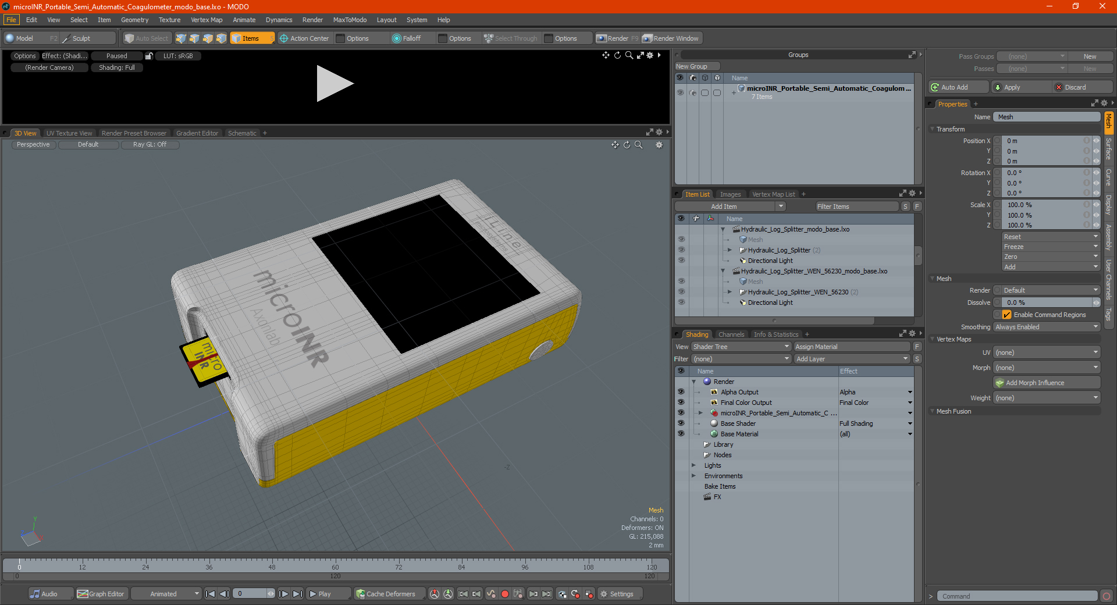Image resolution: width=1117 pixels, height=605 pixels.
Task: Click Play button in timeline
Action: [x=328, y=594]
